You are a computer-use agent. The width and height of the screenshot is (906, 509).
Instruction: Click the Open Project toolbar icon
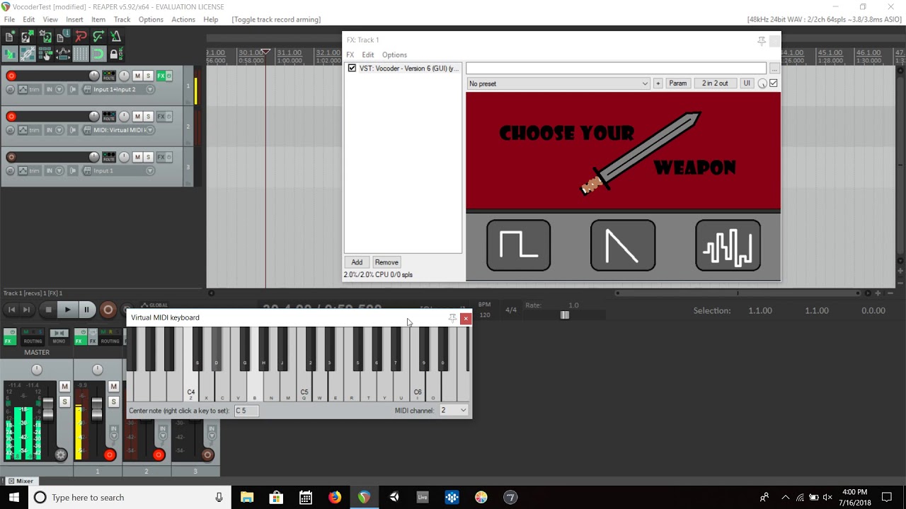tap(27, 37)
